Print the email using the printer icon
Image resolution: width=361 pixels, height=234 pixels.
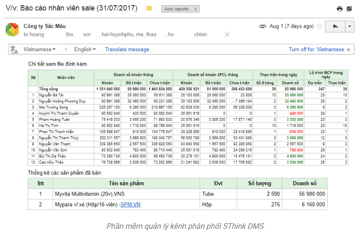tap(339, 8)
